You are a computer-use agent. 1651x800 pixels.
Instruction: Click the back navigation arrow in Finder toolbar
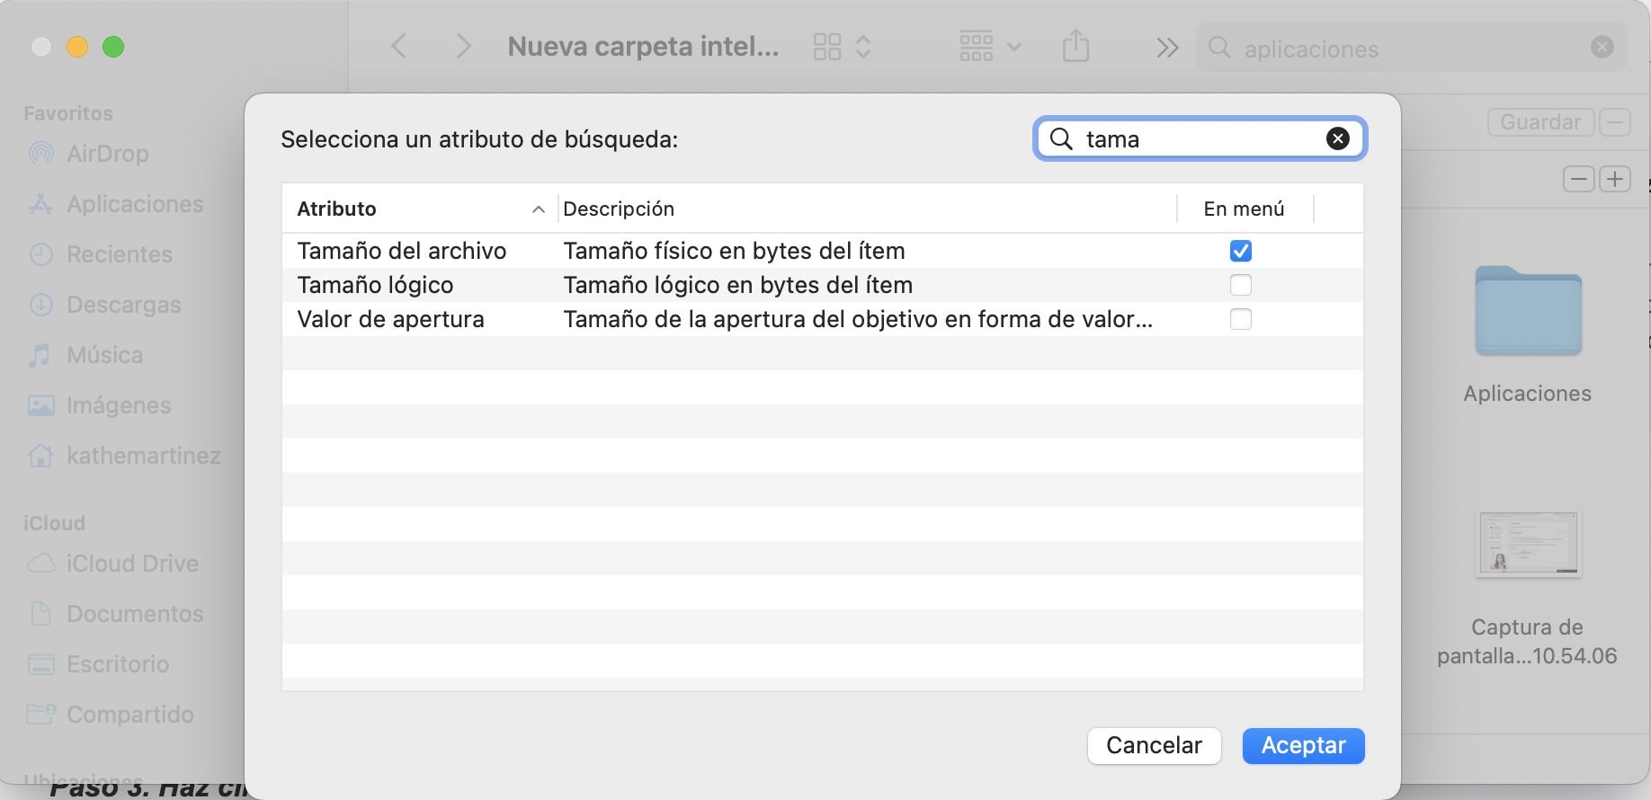click(x=399, y=46)
